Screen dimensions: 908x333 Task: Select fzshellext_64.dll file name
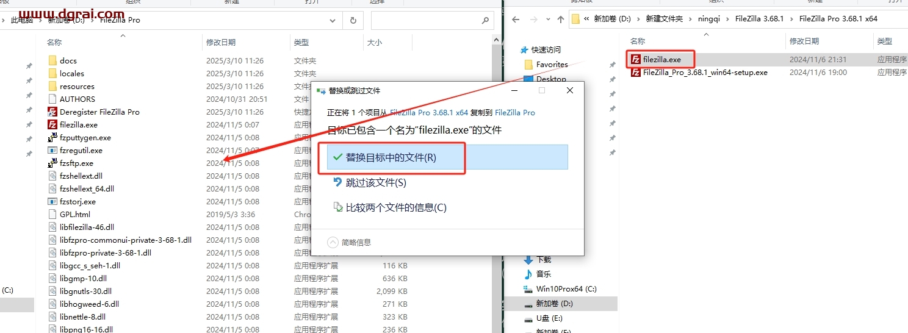[x=87, y=188]
